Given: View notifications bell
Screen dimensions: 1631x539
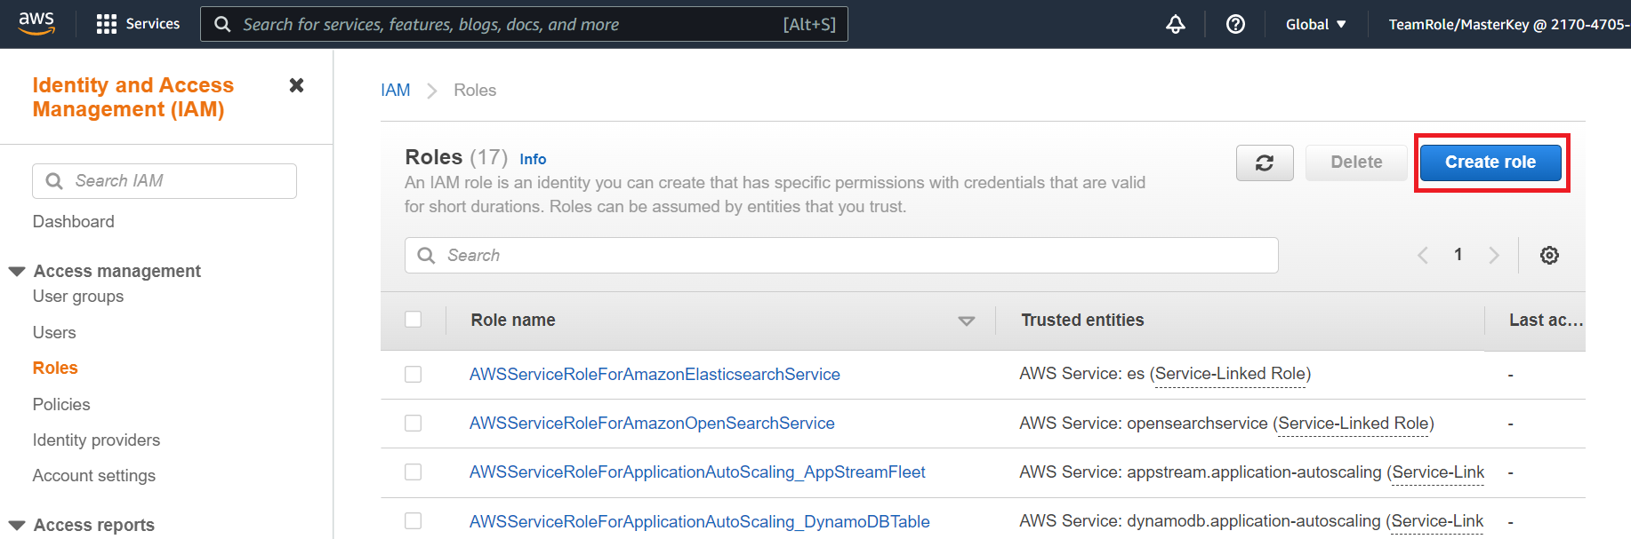Looking at the screenshot, I should click(1176, 24).
